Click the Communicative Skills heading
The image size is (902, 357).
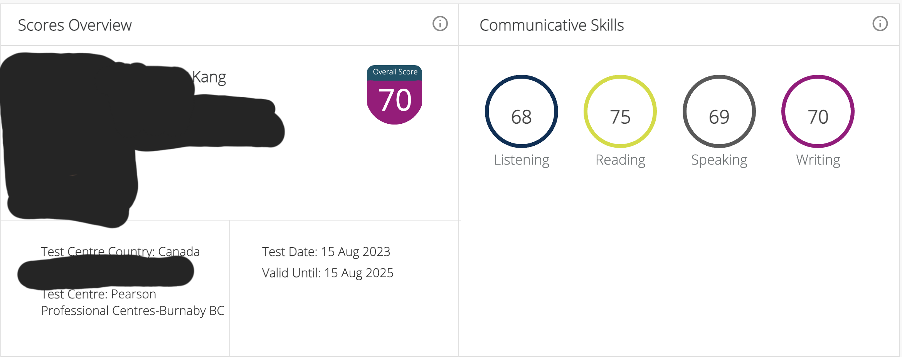[552, 25]
